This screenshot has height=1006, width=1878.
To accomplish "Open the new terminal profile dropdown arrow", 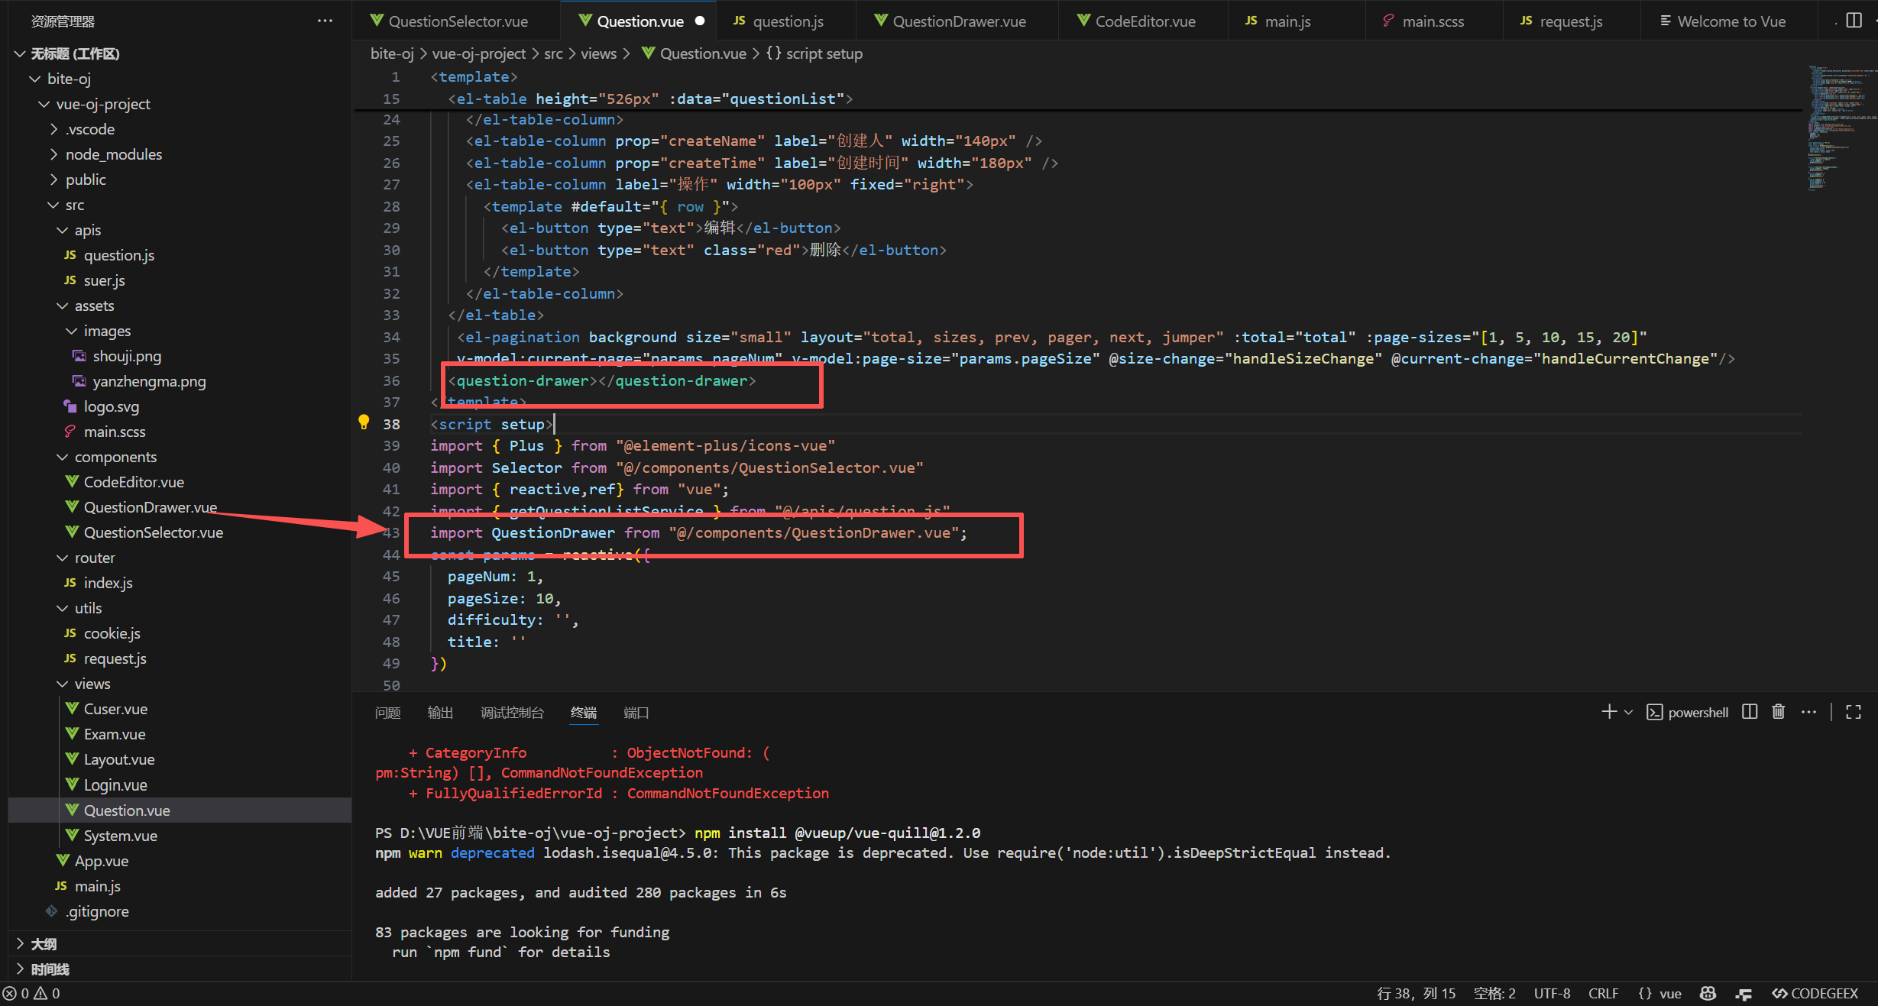I will [1628, 712].
